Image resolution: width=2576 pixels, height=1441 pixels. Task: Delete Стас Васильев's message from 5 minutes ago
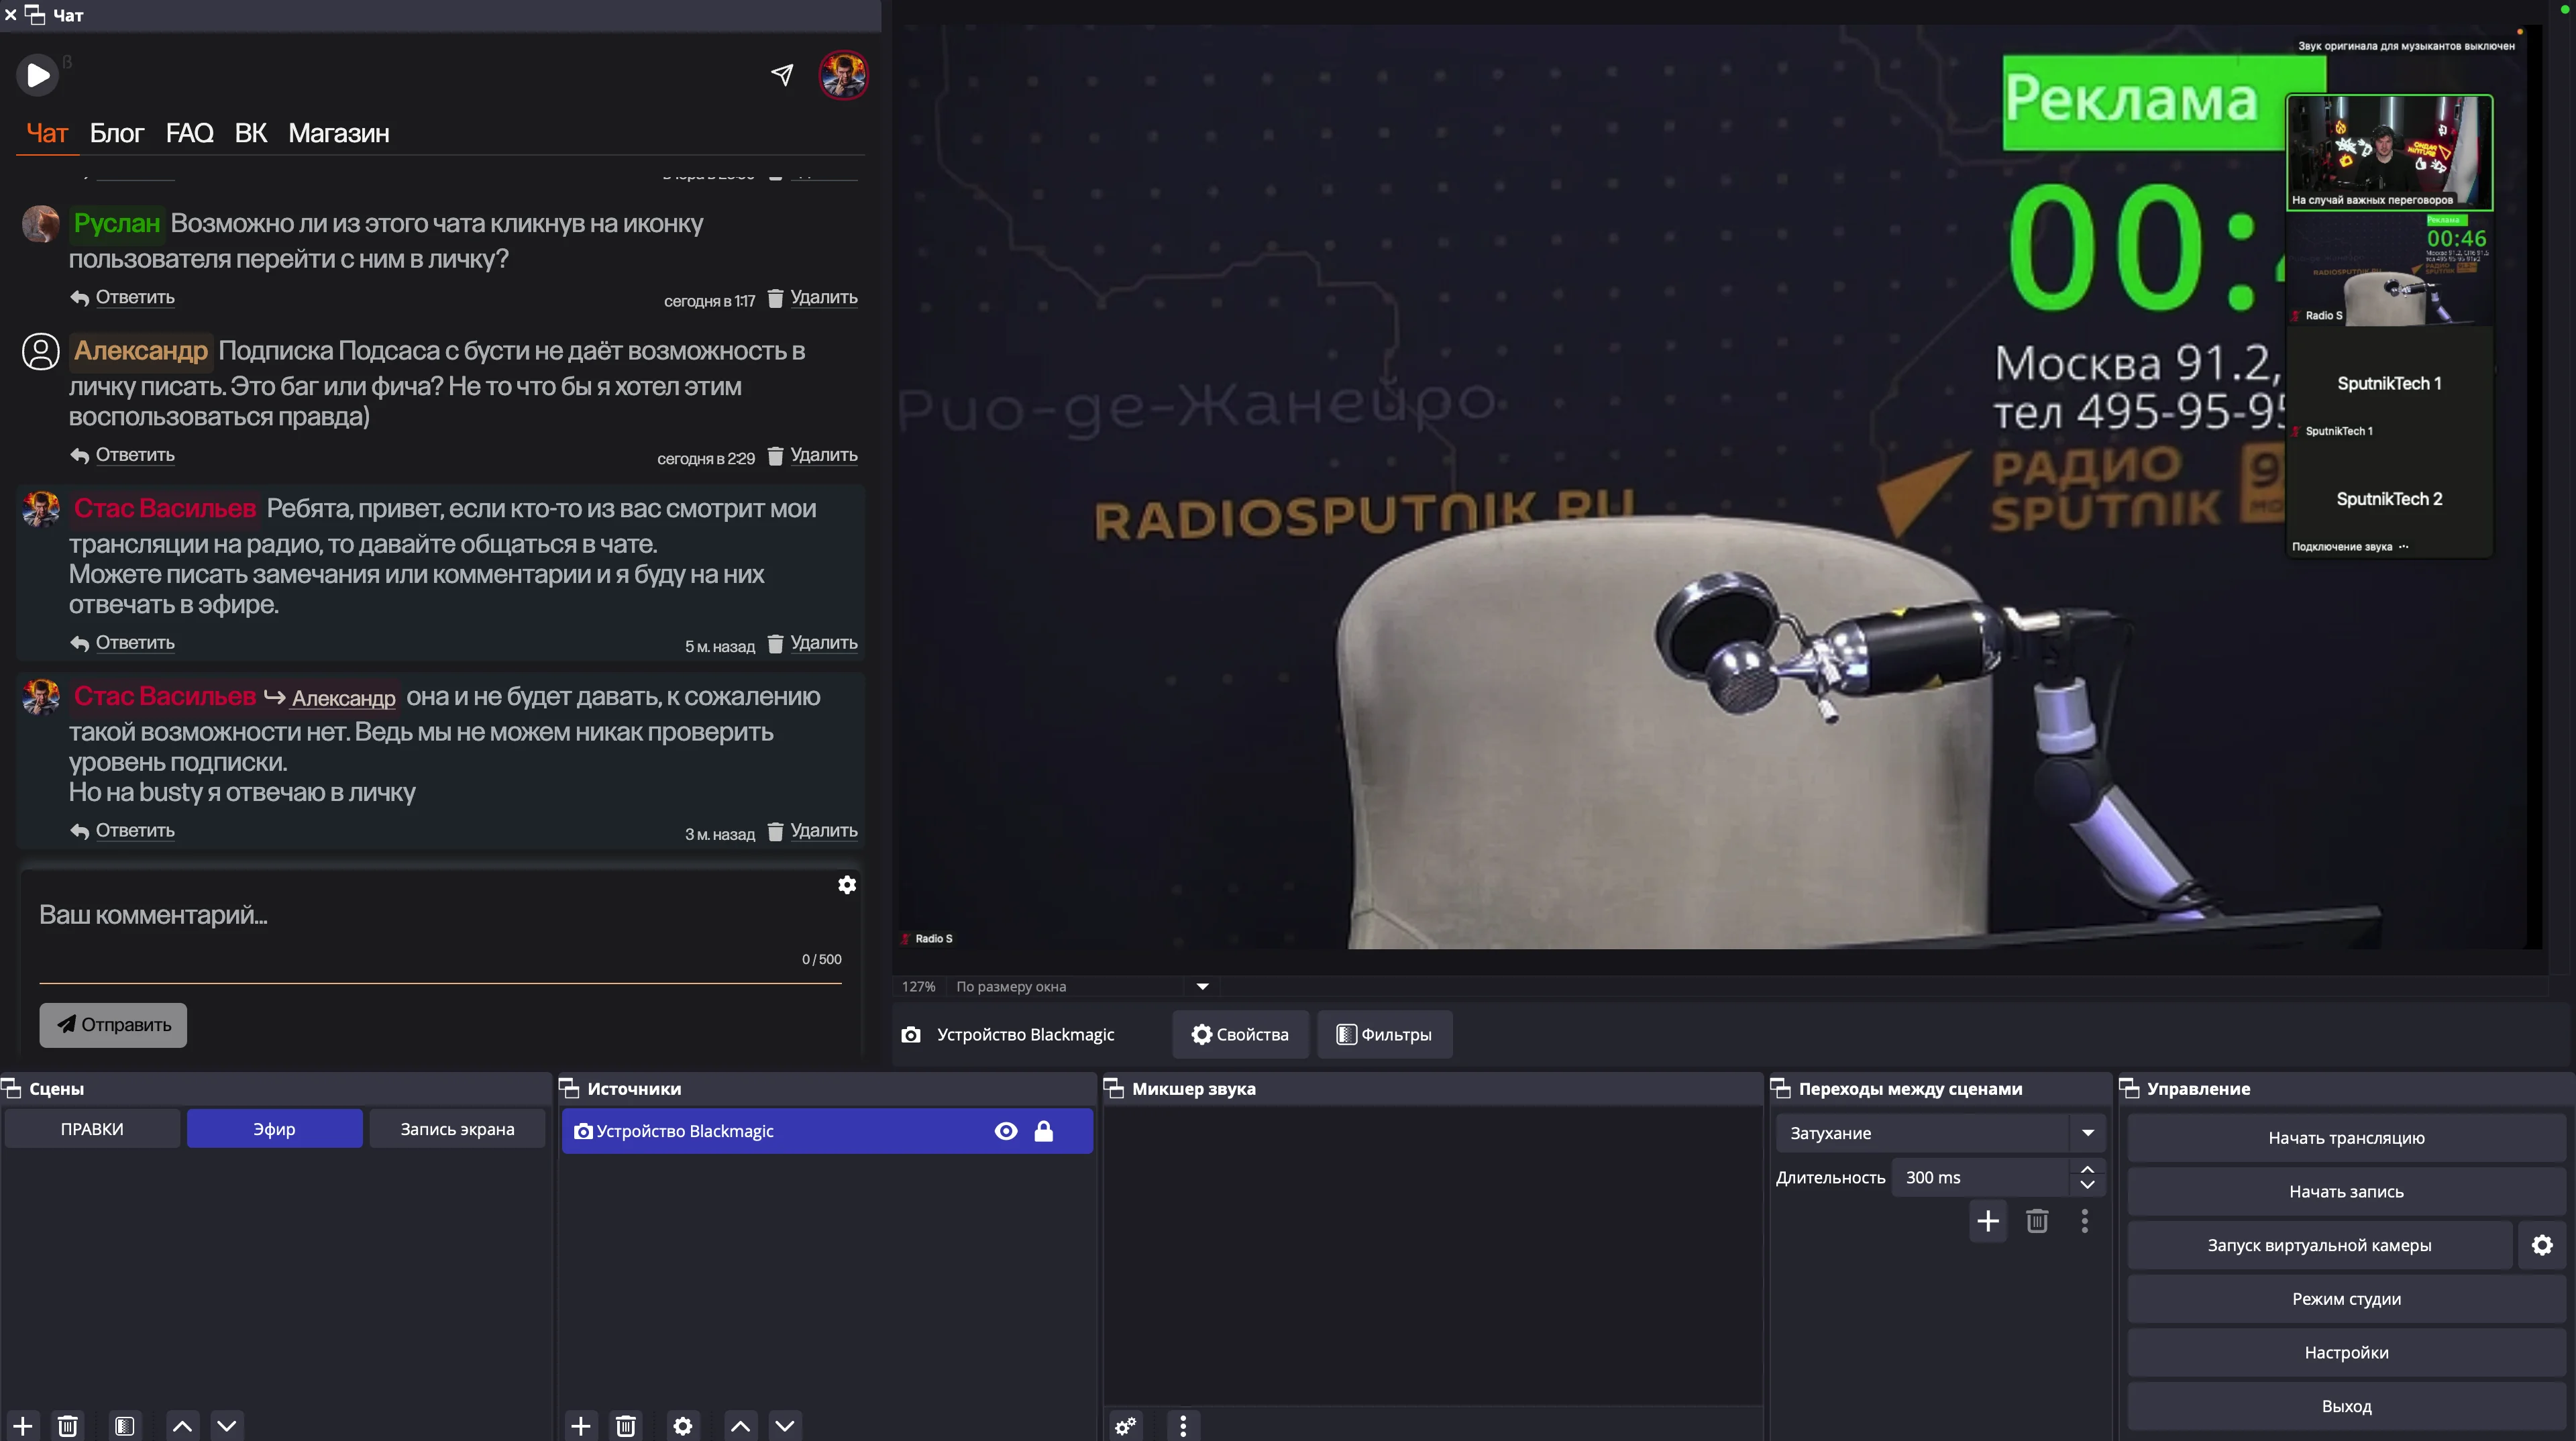(812, 643)
